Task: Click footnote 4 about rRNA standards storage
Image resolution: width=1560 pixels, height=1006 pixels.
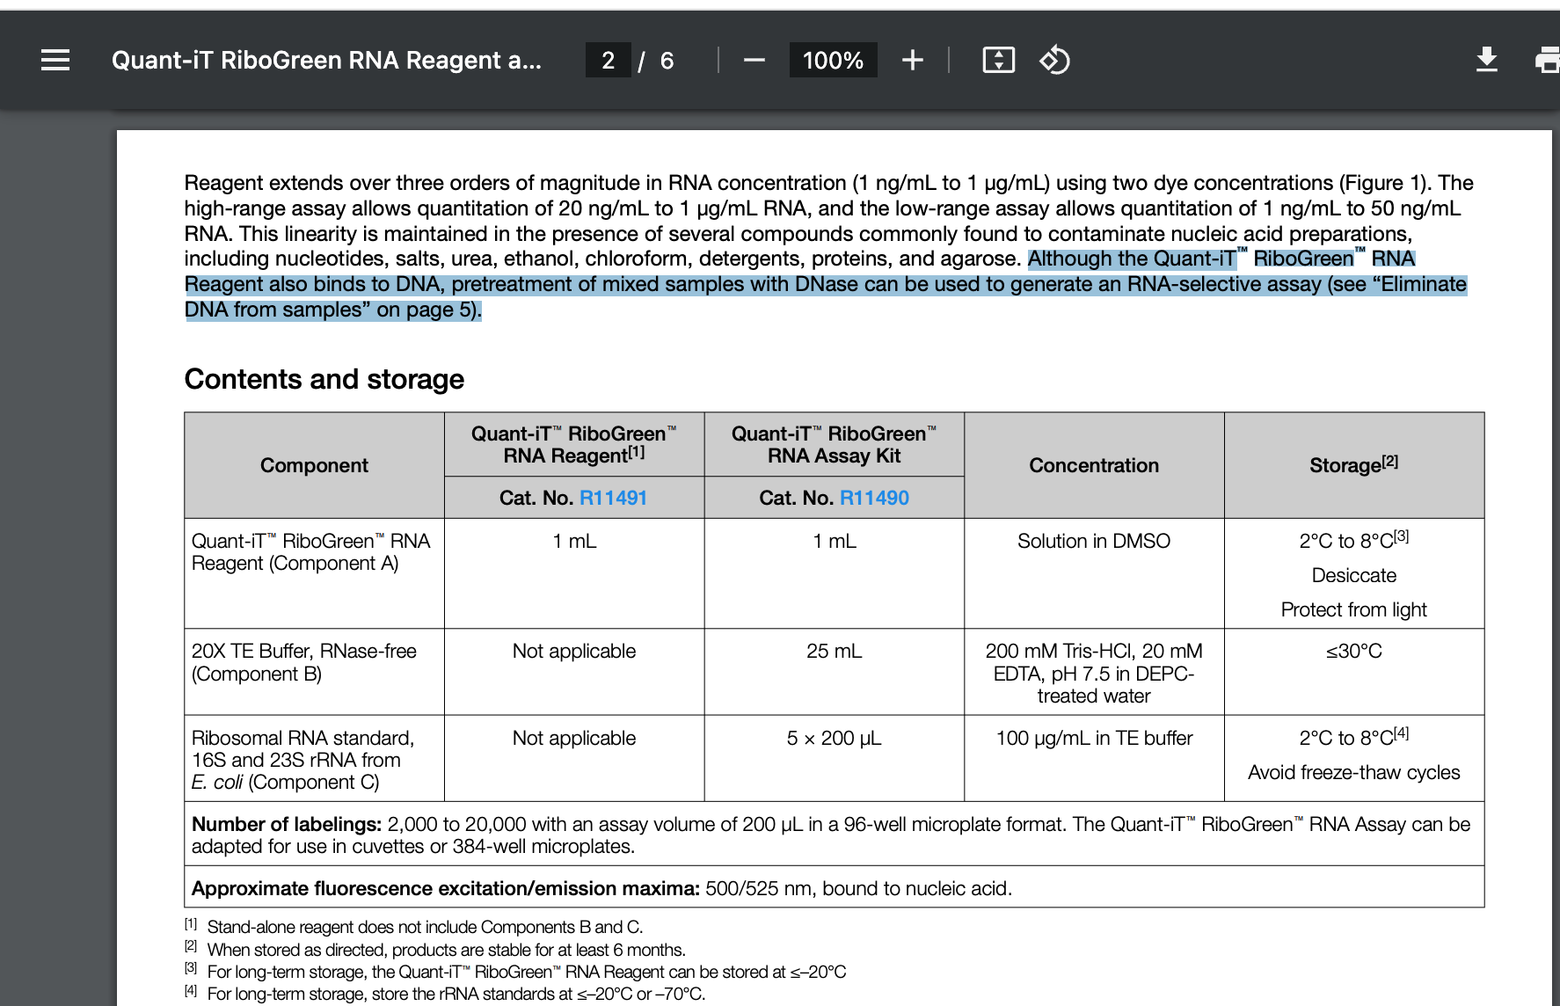Action: [x=445, y=994]
